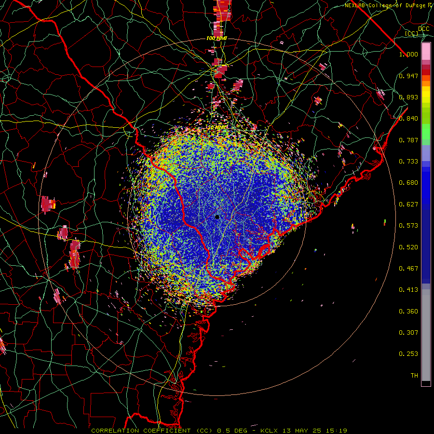Viewport: 434px width, 434px height.
Task: Select the 0.787 scale value
Action: point(408,140)
